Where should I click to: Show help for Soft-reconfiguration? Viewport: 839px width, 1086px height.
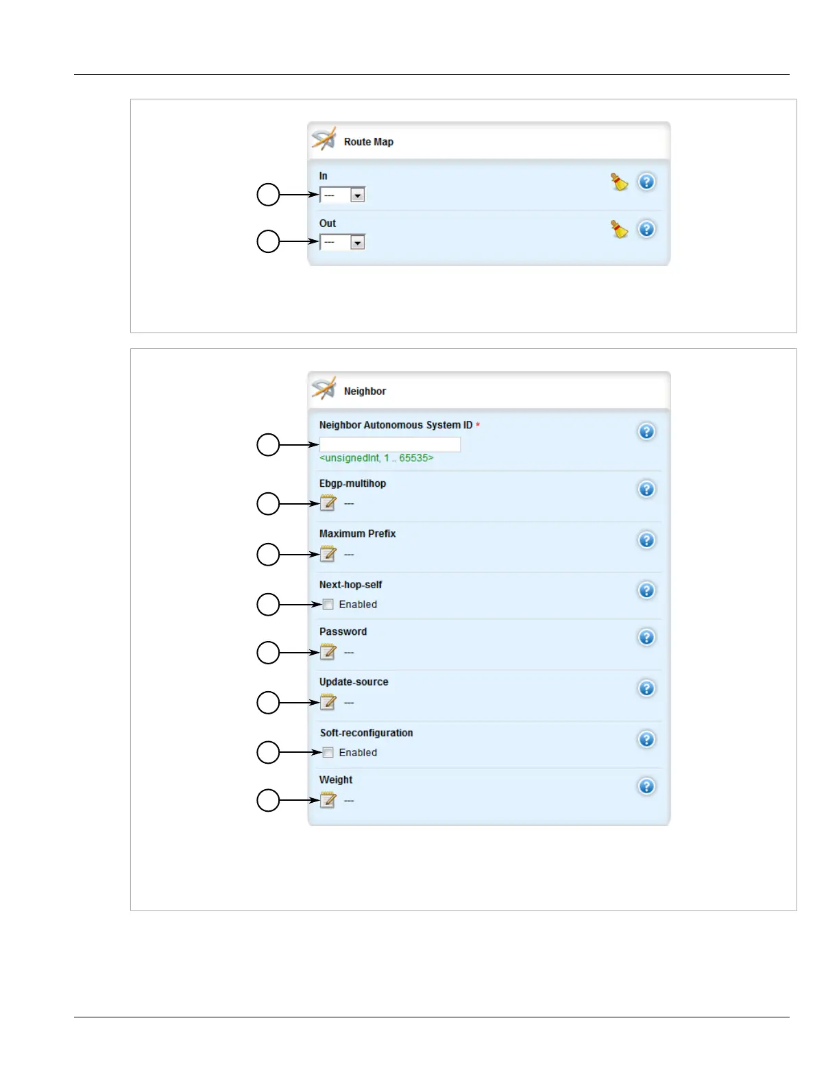[646, 739]
